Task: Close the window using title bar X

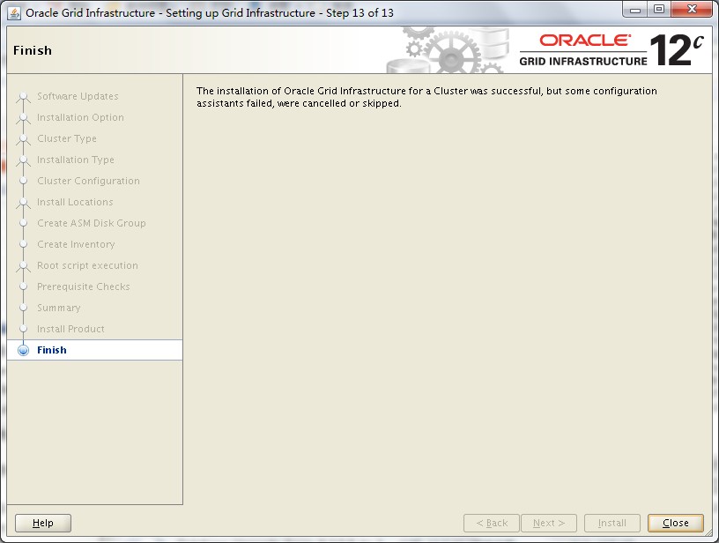Action: pos(693,10)
